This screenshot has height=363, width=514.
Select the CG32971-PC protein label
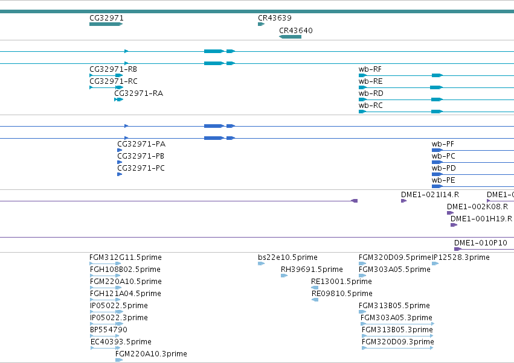pos(141,168)
